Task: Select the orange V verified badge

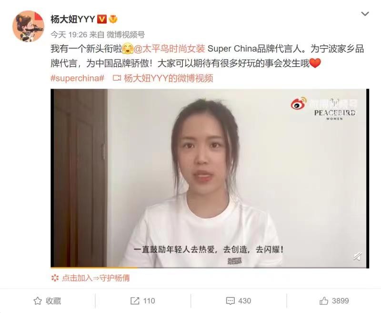Action: coord(102,19)
